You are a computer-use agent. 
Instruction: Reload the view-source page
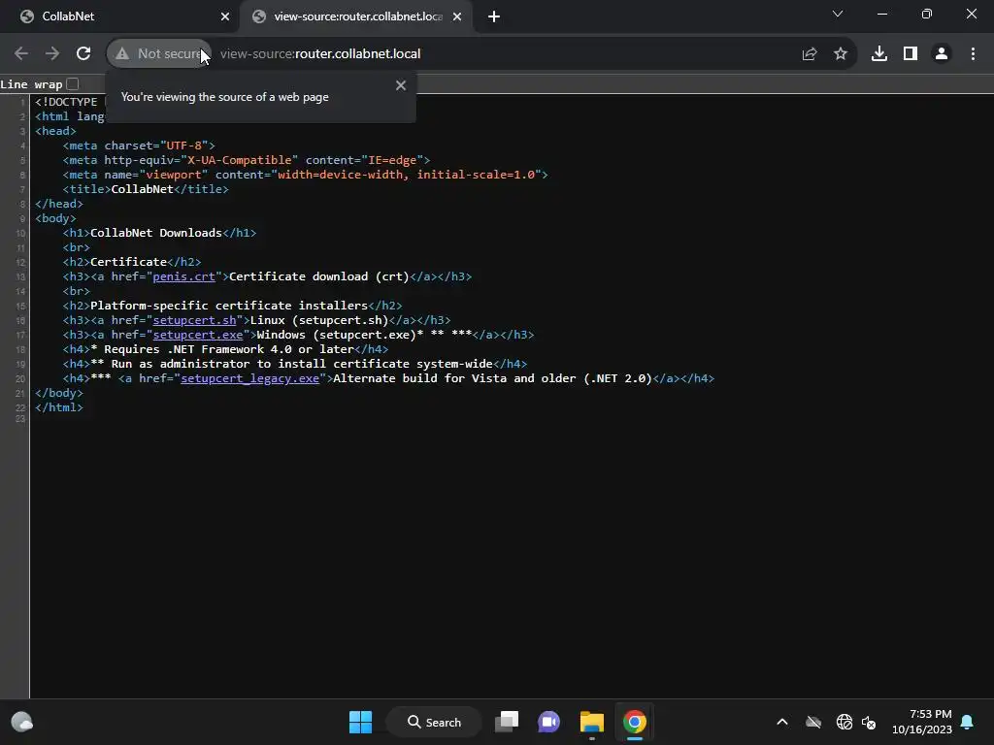[x=83, y=54]
